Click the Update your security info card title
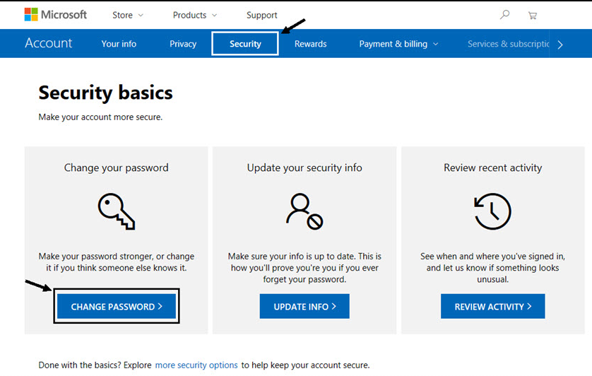Viewport: 592px width, 376px height. (x=304, y=168)
